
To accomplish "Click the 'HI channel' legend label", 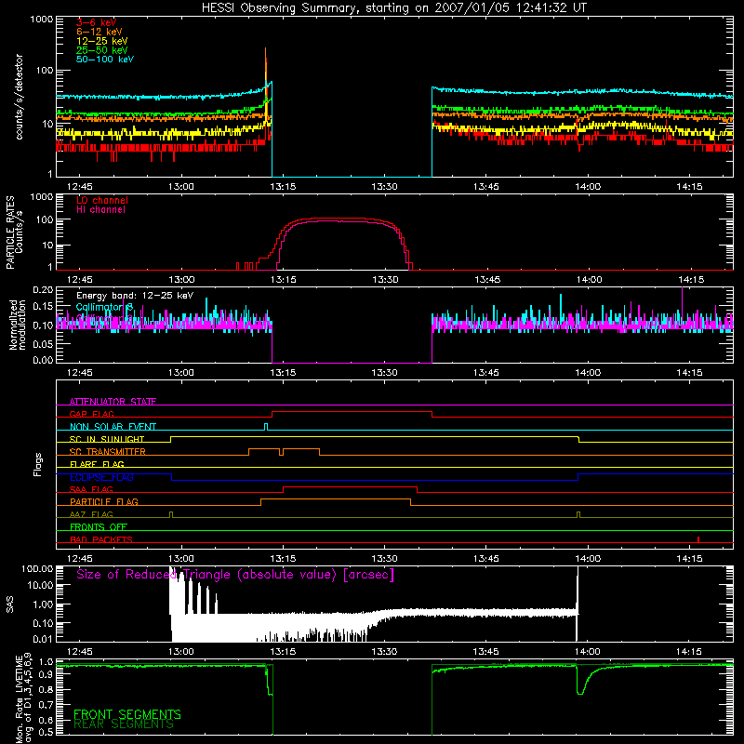I will (100, 209).
